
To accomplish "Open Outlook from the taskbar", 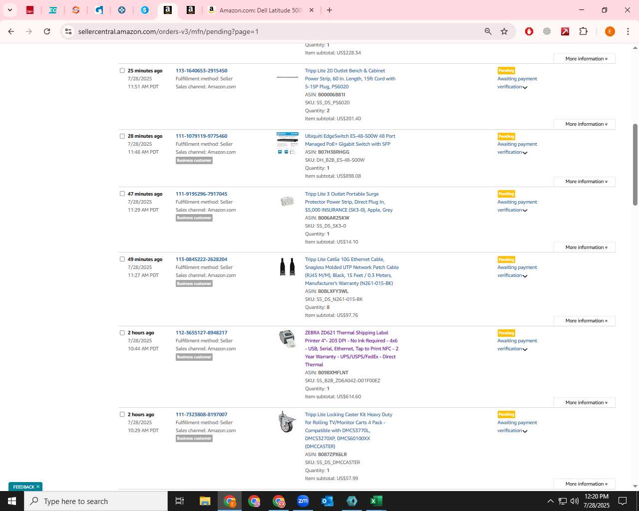I will tap(327, 501).
